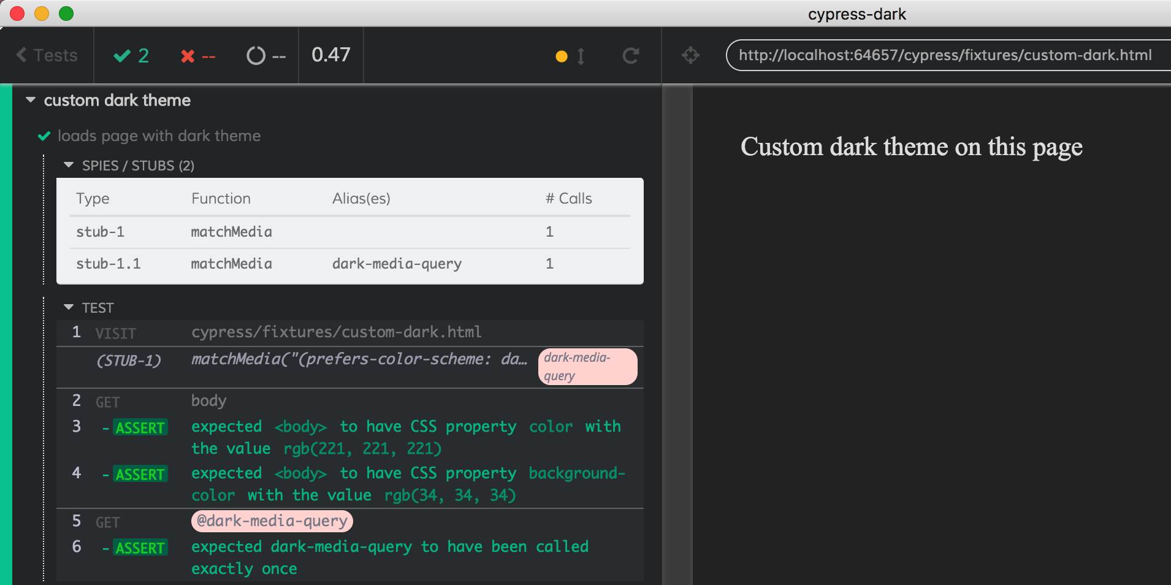This screenshot has width=1171, height=585.
Task: Click matchMedia in the stub-1.1 row
Action: tap(232, 264)
